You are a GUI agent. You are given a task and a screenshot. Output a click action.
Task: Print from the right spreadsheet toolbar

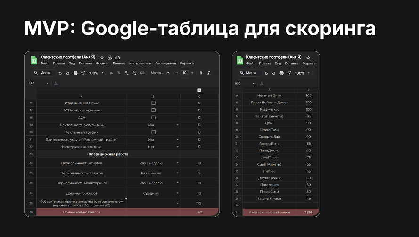coord(281,73)
